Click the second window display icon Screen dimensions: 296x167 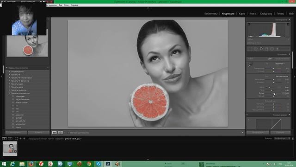tap(10, 139)
